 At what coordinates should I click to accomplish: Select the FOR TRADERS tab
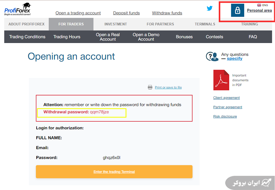point(71,24)
